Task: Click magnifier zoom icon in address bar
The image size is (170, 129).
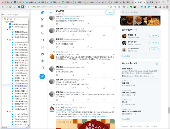Action: (115, 7)
